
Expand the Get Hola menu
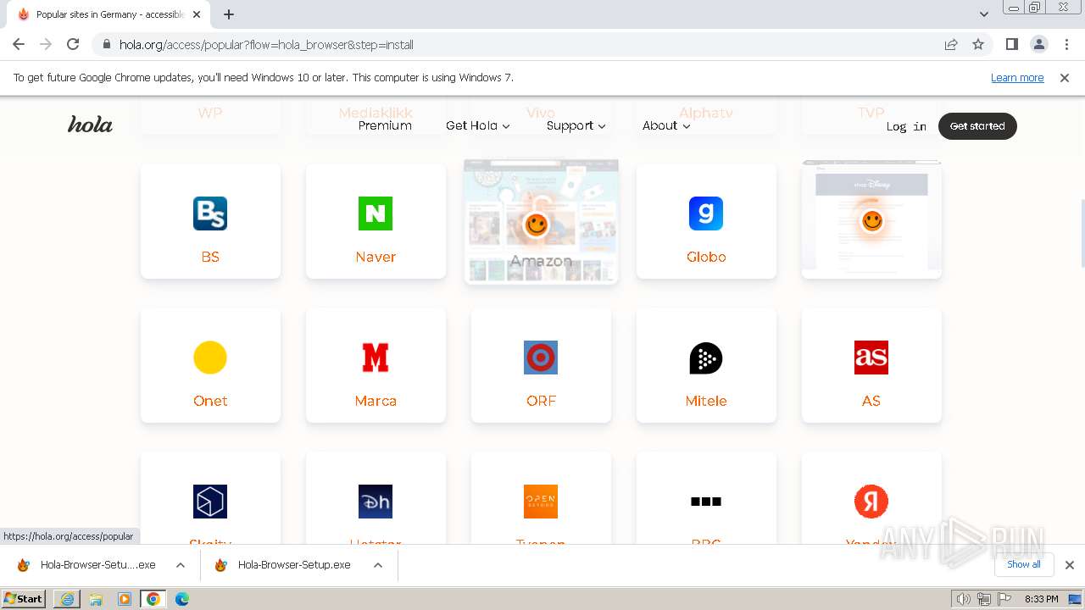478,125
